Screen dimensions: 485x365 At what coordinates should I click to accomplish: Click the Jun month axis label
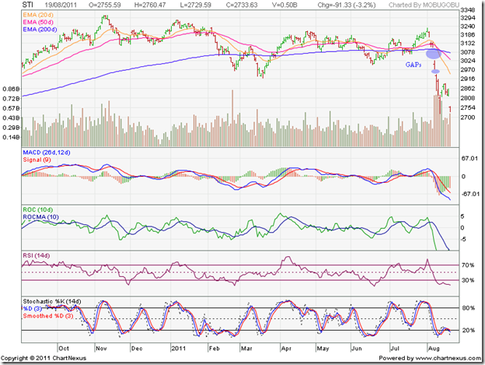point(357,349)
